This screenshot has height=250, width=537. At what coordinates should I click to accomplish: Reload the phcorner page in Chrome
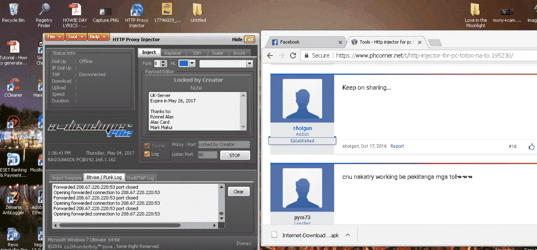(293, 55)
